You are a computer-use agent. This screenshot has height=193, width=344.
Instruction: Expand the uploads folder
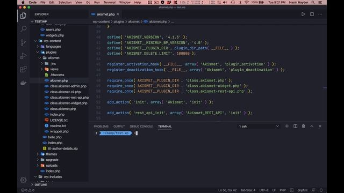(38, 166)
